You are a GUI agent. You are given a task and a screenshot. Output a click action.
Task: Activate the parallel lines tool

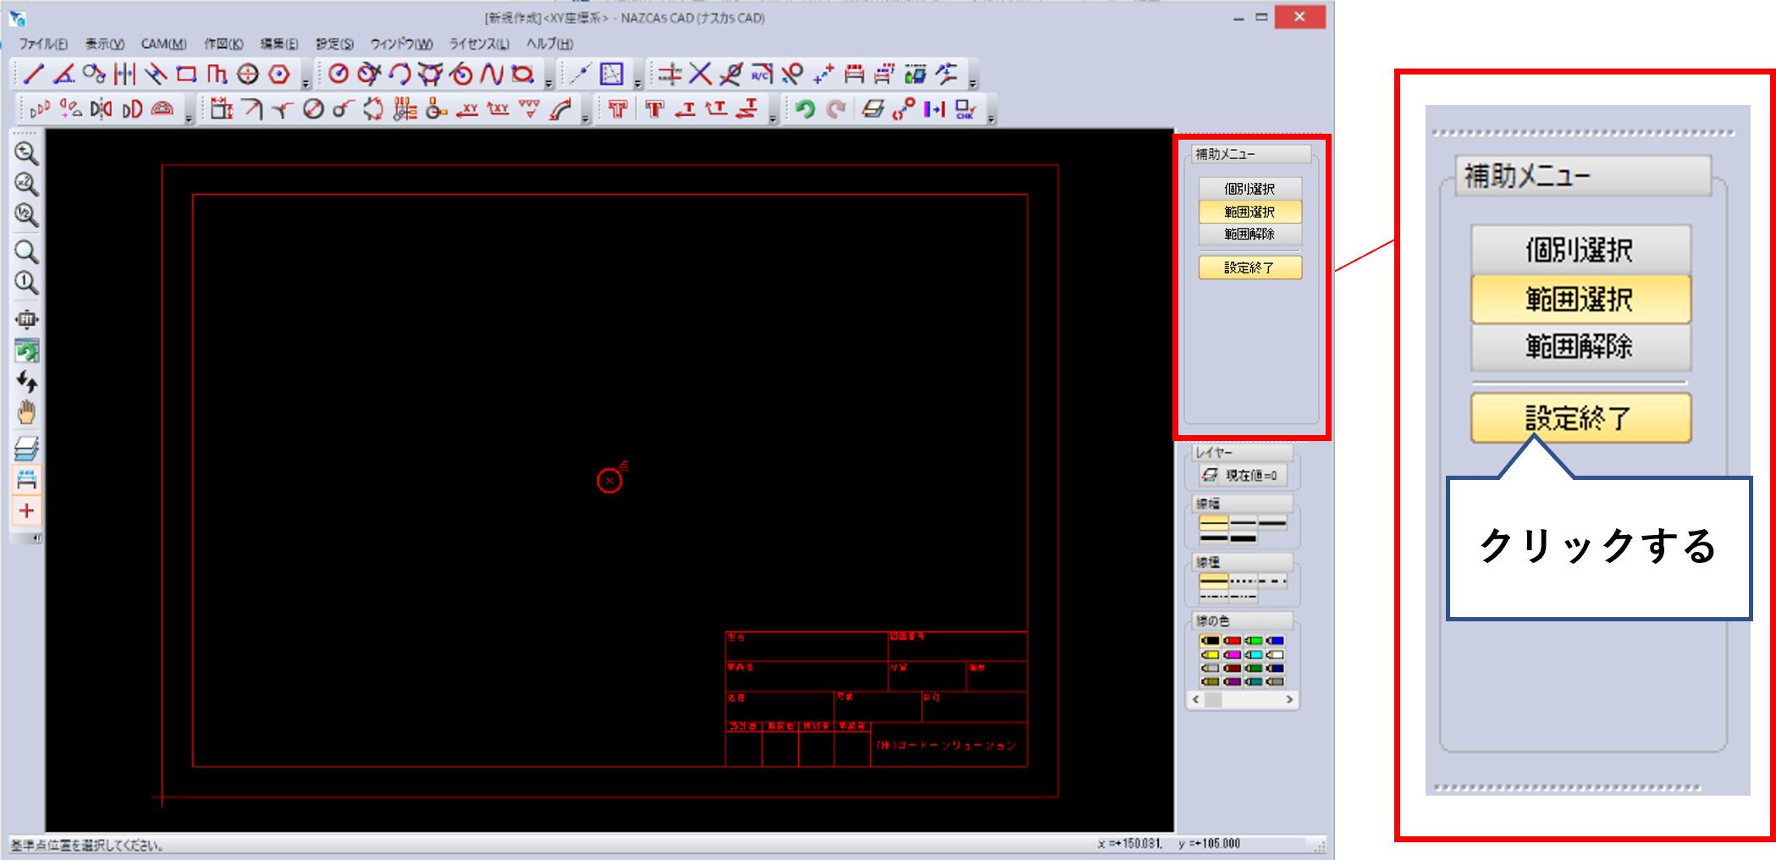coord(125,74)
